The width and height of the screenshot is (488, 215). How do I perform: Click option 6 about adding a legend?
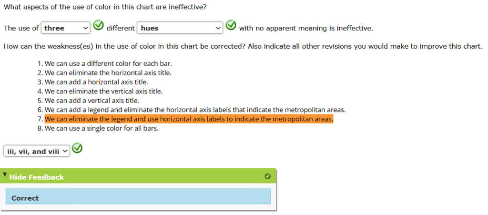coord(195,110)
